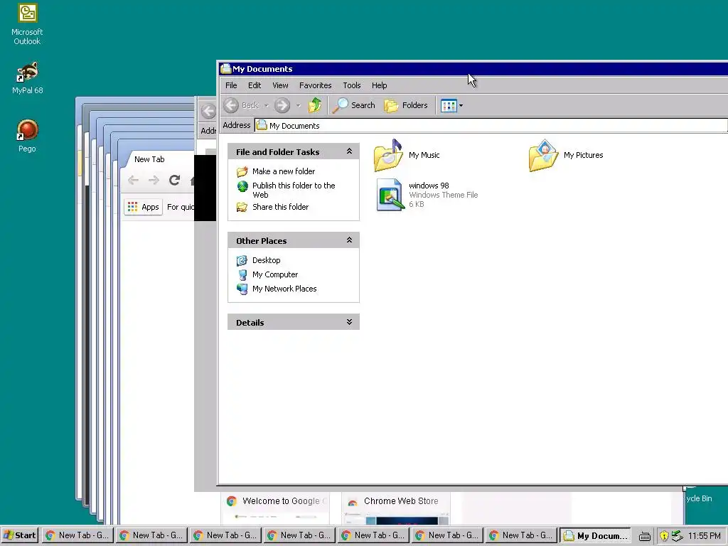Click the back arrow in window behind My Documents
728x546 pixels.
208,111
